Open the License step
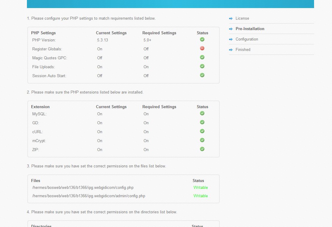Screen dimensions: 332x227 242,18
